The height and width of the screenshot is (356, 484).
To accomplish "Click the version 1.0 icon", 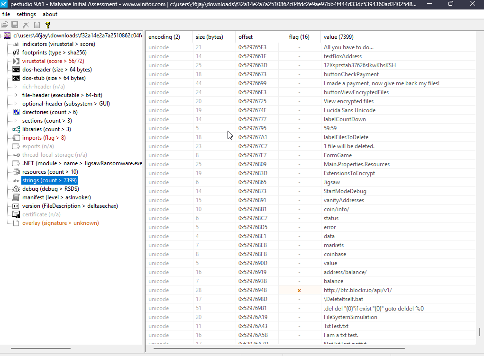I will coord(16,206).
